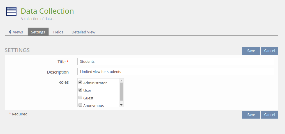Click the back chevron beside Views

coord(10,32)
